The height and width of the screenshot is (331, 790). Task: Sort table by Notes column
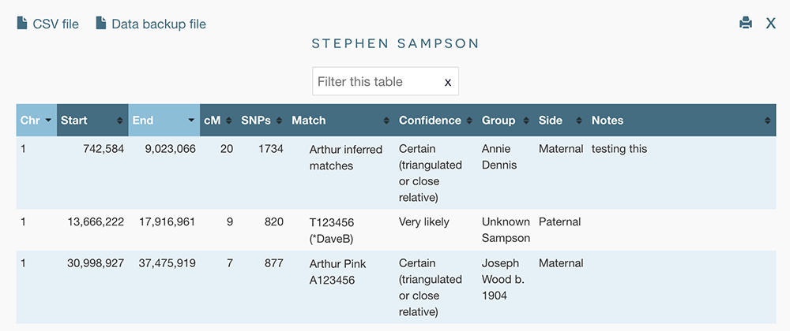pyautogui.click(x=679, y=121)
